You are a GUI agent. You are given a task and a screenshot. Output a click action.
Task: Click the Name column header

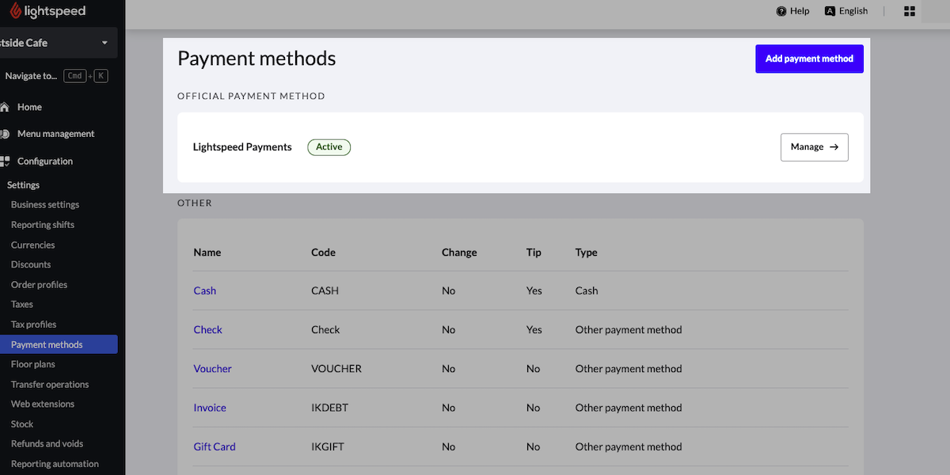[x=207, y=253]
